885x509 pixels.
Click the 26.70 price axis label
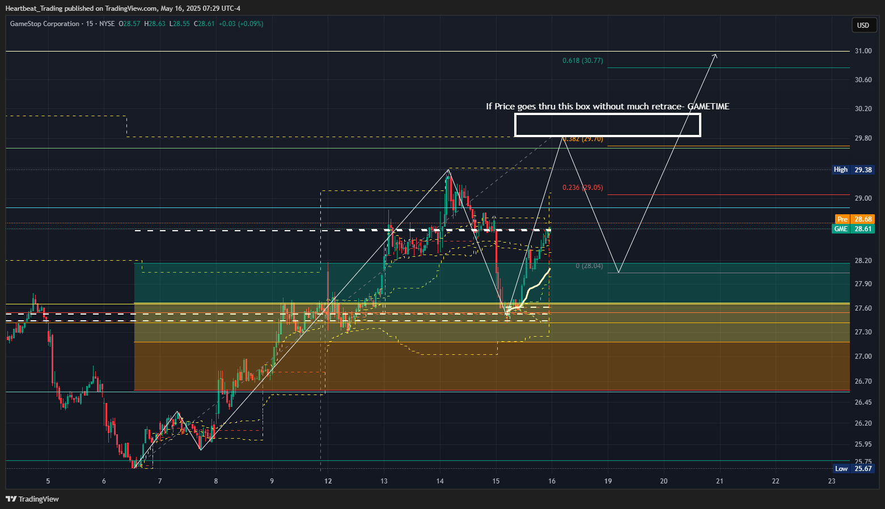click(x=863, y=381)
